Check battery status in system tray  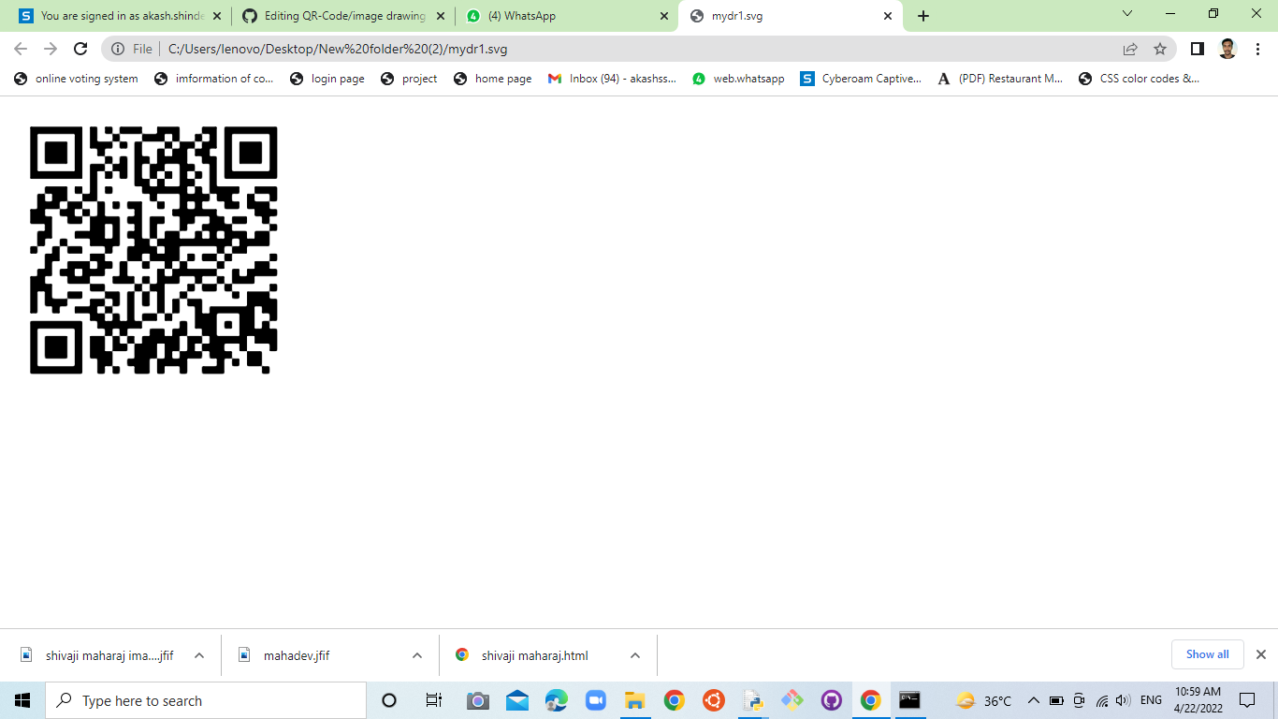click(1056, 700)
